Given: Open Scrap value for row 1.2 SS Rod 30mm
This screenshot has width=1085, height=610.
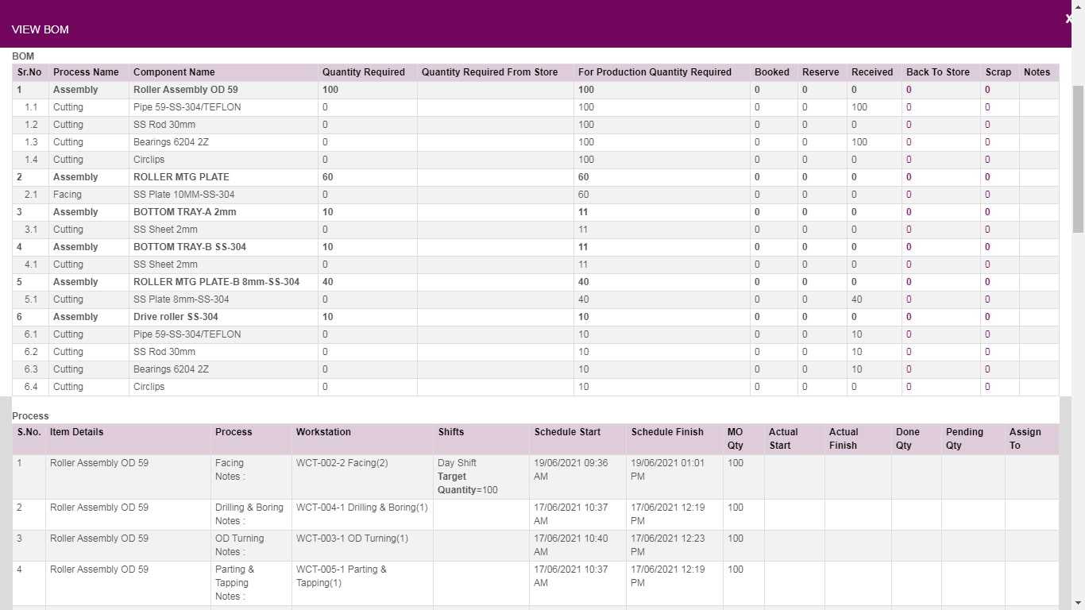Looking at the screenshot, I should pos(987,125).
